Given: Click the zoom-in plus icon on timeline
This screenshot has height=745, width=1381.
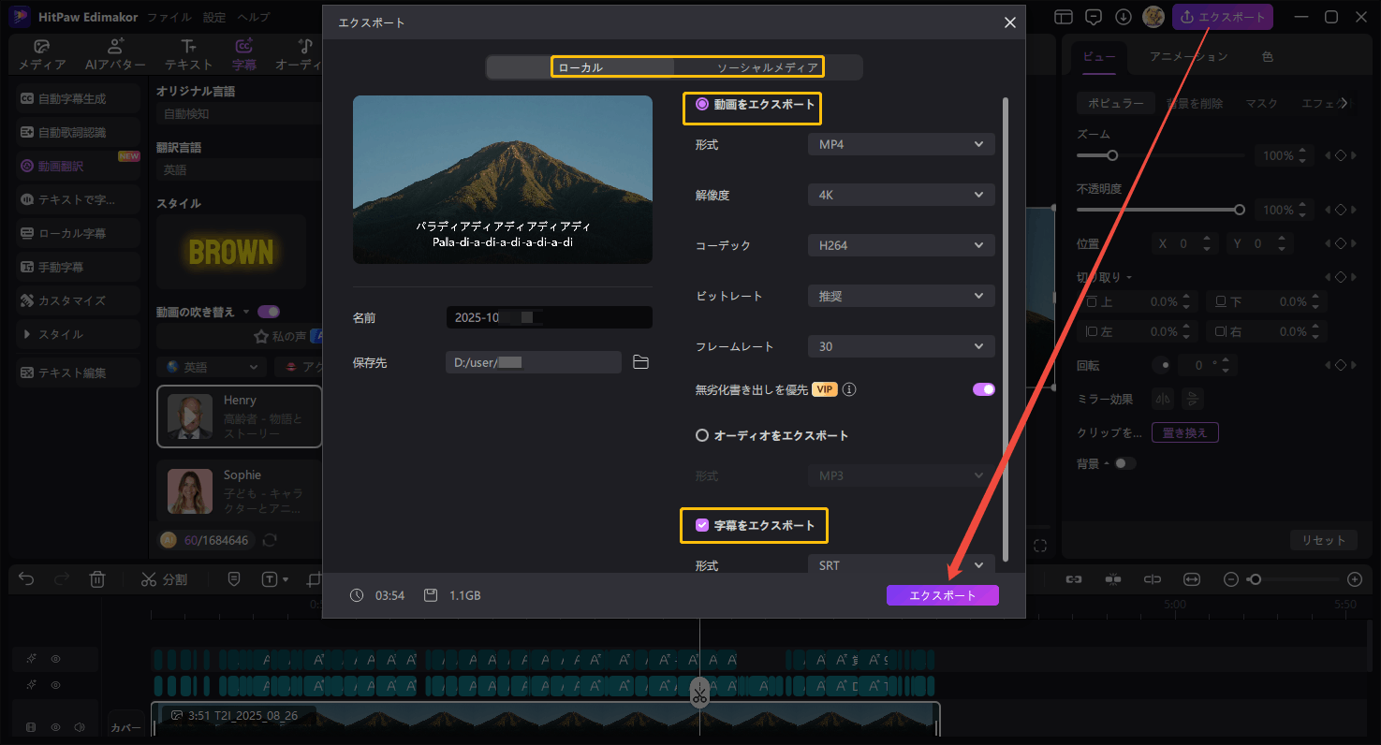Looking at the screenshot, I should coord(1354,579).
